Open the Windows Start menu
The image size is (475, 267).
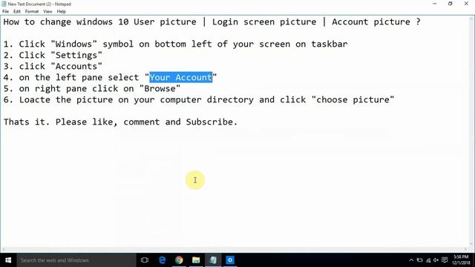point(8,260)
